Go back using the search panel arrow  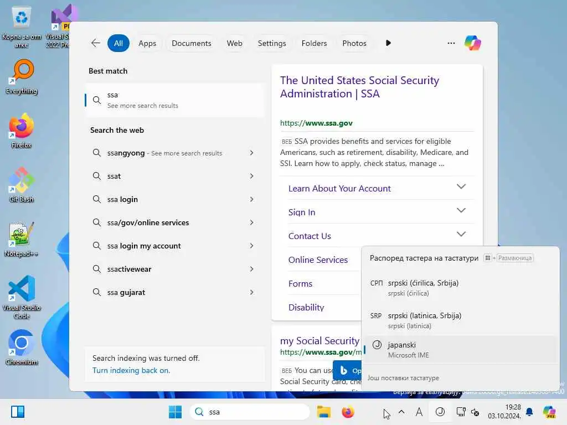95,43
